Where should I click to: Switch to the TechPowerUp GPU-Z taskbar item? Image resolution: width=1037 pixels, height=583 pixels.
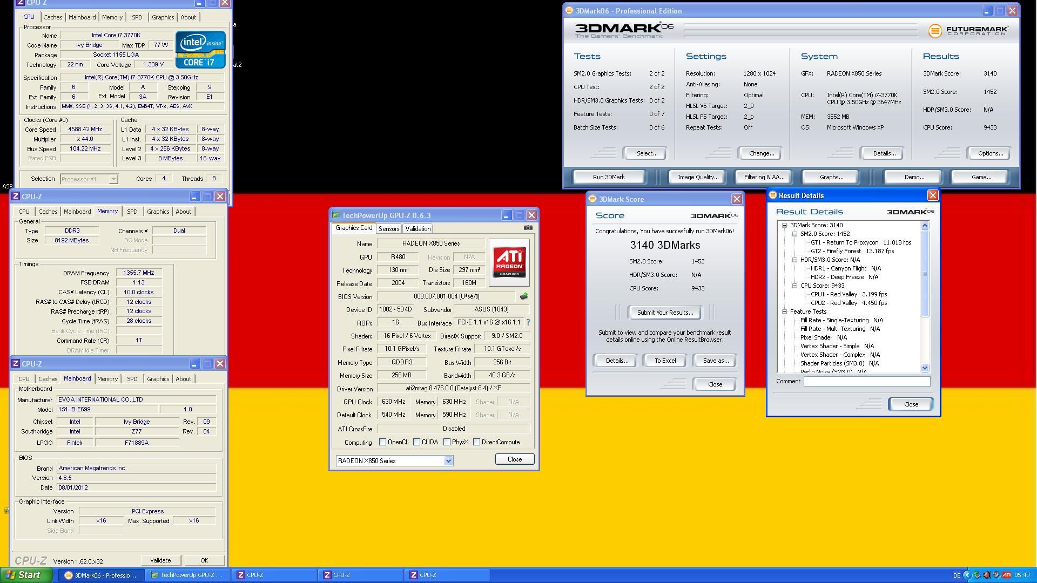(x=187, y=575)
